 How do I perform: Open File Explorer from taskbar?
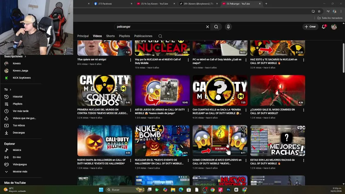point(173,190)
